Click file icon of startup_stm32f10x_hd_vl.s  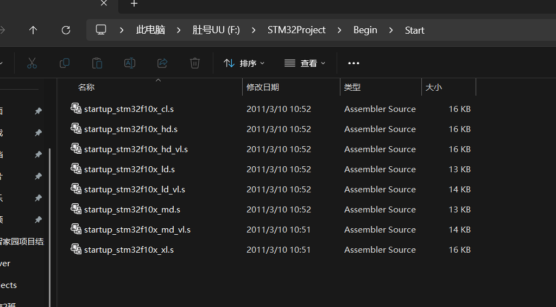[x=76, y=149]
